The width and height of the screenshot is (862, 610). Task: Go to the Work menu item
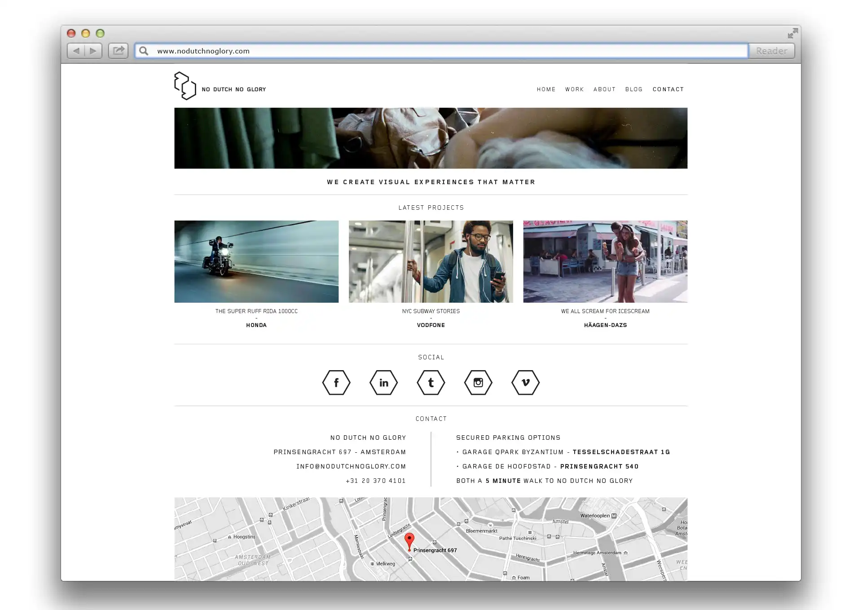[574, 89]
